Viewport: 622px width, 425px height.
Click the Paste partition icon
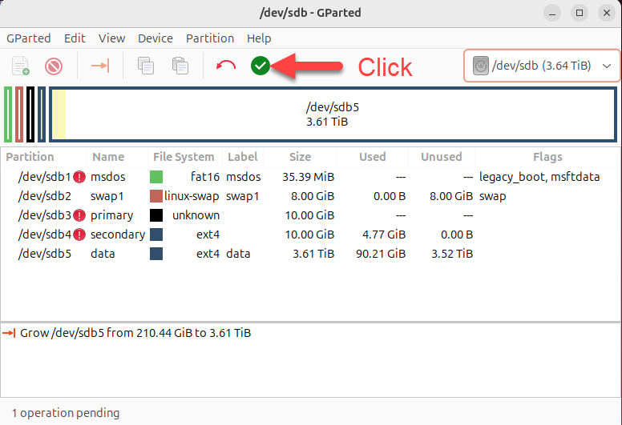(180, 66)
